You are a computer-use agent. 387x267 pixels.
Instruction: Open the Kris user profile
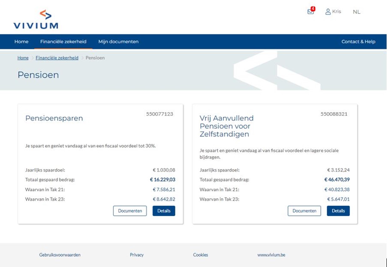pyautogui.click(x=333, y=12)
